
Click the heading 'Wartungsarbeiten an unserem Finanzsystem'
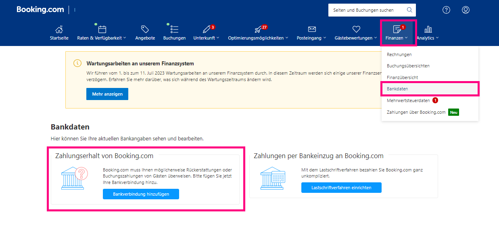tap(140, 63)
